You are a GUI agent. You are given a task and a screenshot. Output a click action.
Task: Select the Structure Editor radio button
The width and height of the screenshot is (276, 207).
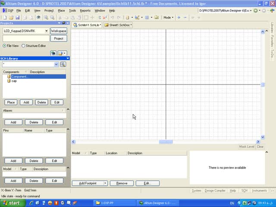tap(24, 45)
